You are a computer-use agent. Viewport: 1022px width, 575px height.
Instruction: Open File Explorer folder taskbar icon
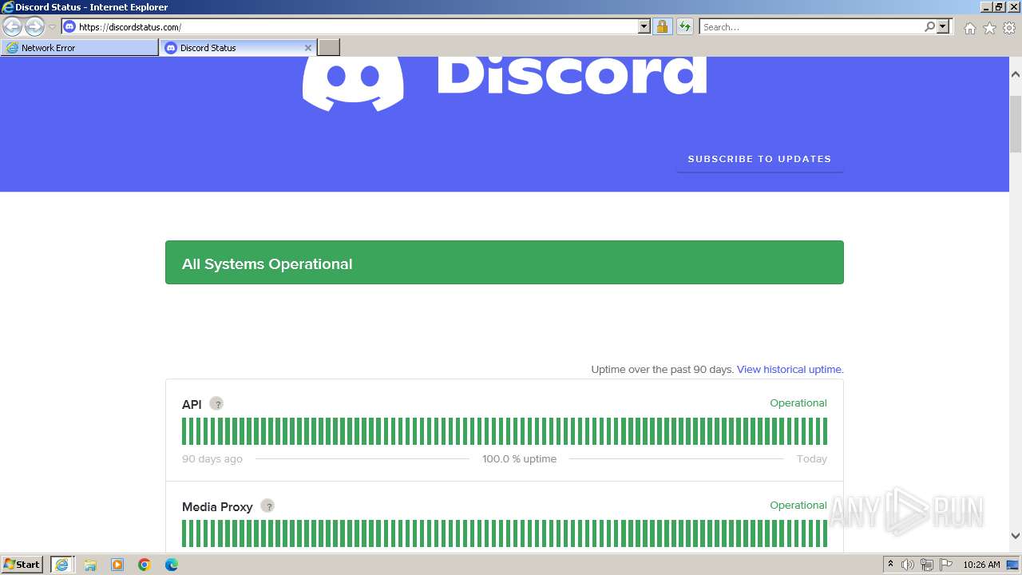click(x=90, y=565)
